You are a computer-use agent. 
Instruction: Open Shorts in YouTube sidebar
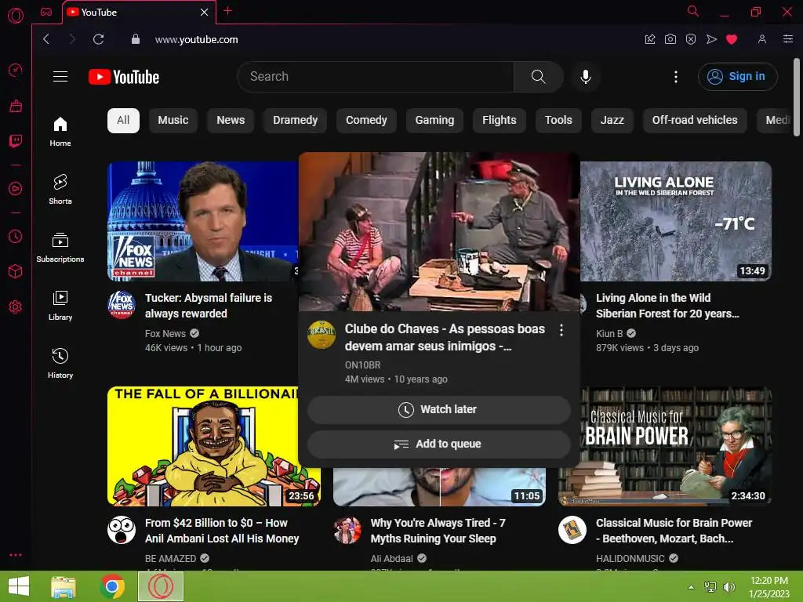tap(60, 190)
